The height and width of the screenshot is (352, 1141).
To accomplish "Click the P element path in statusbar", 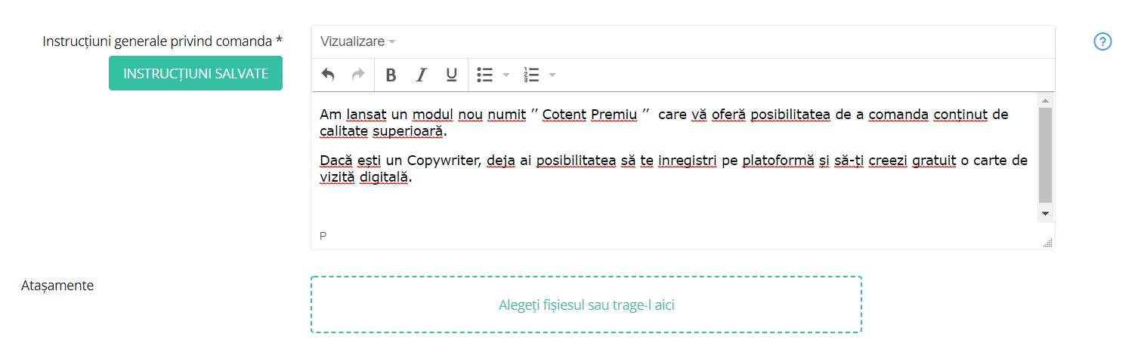I will coord(323,236).
